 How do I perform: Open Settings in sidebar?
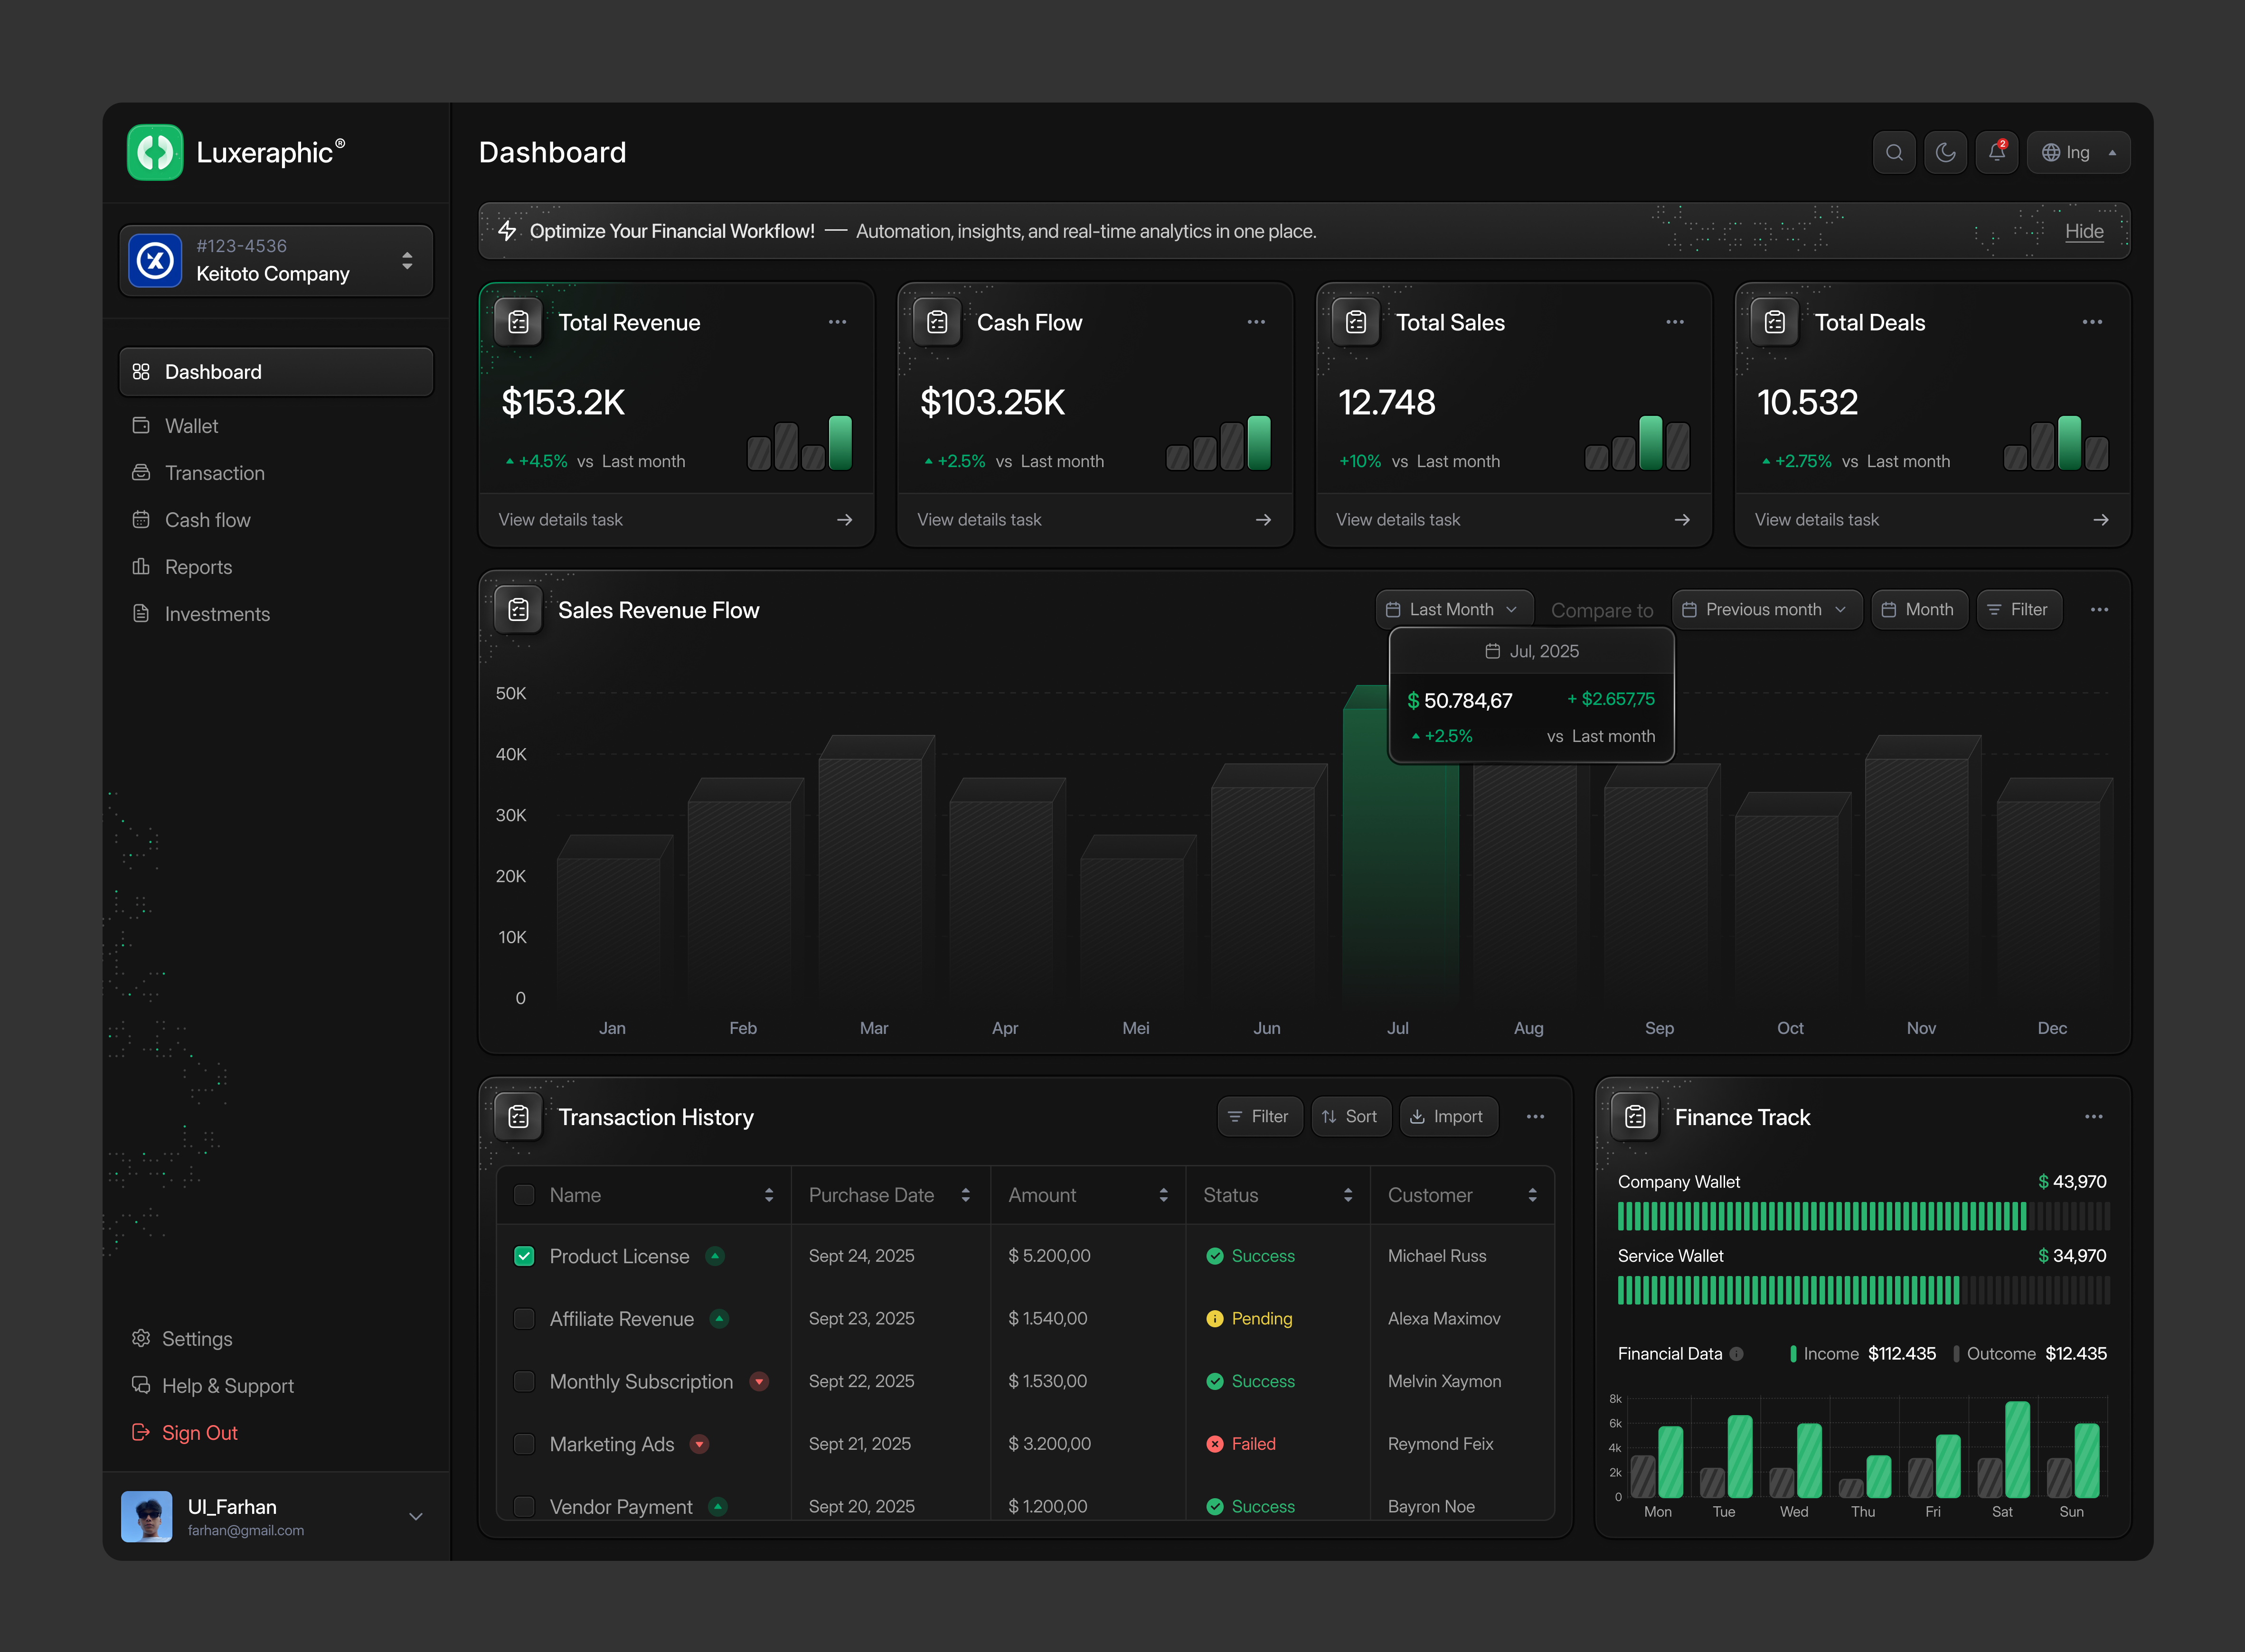(182, 1339)
